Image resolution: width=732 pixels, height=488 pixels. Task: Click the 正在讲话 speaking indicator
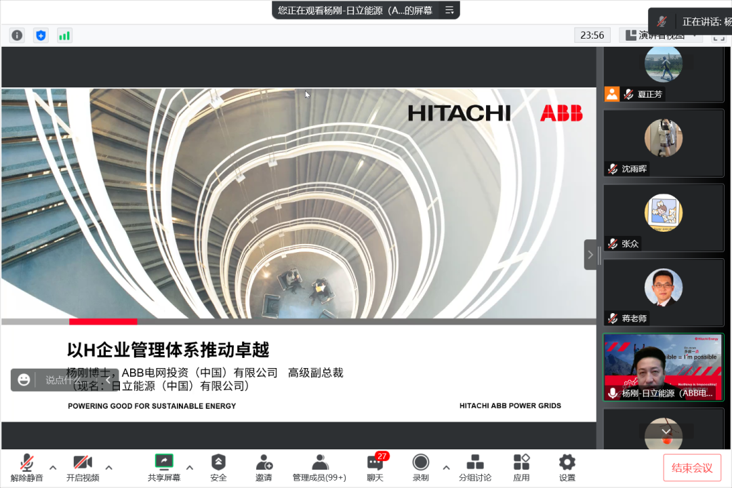(691, 22)
